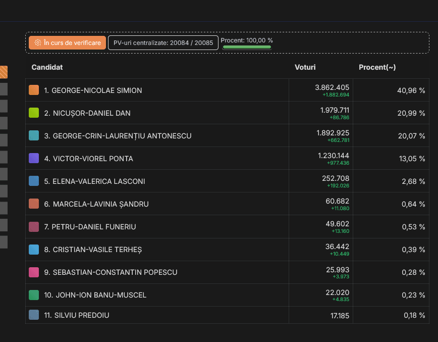Click orange swatch beside George-Nicolae Simion

[x=34, y=90]
